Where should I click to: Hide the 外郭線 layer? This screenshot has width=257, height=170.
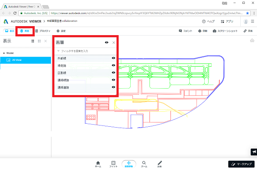113,58
